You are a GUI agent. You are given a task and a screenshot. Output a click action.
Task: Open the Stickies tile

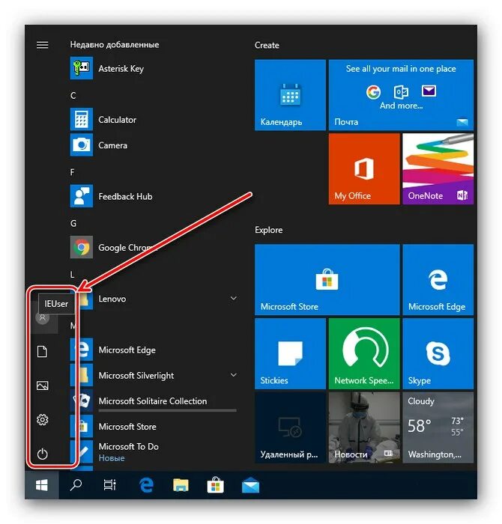pos(290,353)
